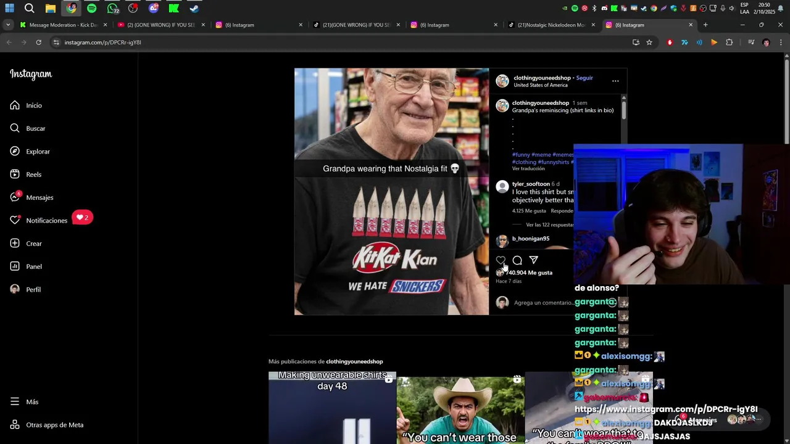Bookmark this page with star icon
The height and width of the screenshot is (444, 790).
649,43
